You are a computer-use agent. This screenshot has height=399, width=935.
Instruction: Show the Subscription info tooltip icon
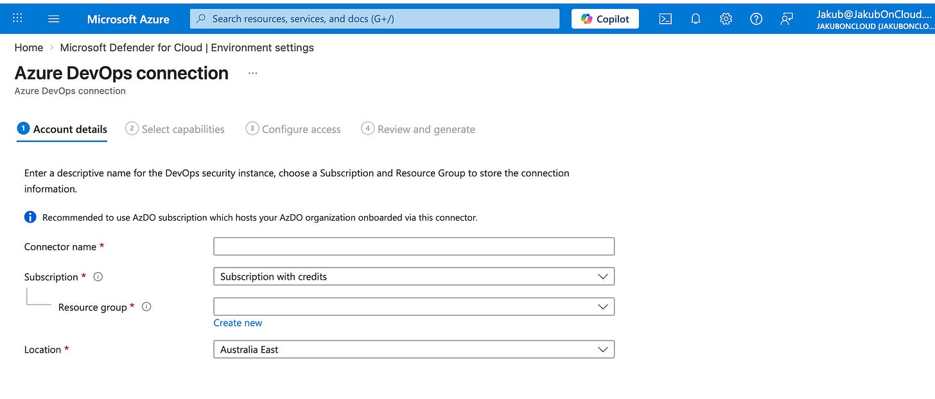pyautogui.click(x=98, y=277)
